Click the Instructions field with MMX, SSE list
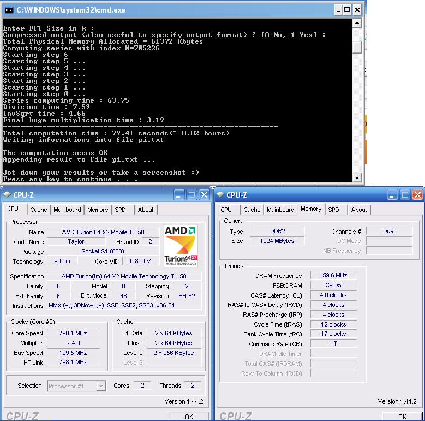The width and height of the screenshot is (425, 421). pos(124,305)
